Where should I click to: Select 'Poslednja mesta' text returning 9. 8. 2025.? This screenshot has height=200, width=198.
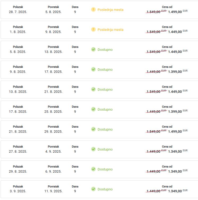pos(110,30)
